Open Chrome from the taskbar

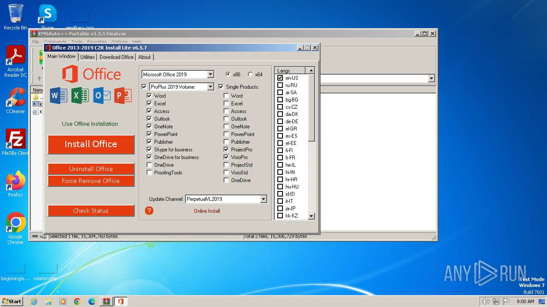tap(77, 301)
